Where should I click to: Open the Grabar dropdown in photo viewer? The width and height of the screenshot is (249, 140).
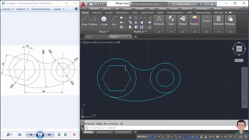59,9
